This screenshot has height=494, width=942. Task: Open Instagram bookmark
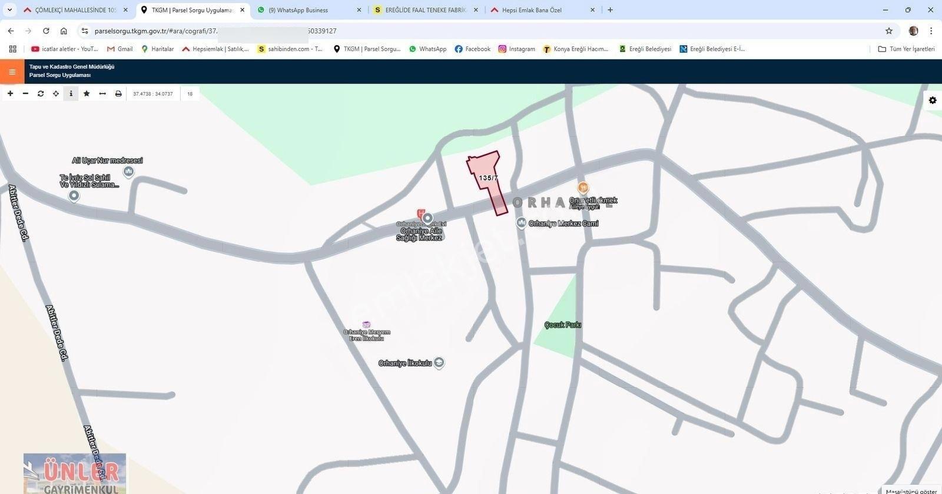[x=516, y=49]
